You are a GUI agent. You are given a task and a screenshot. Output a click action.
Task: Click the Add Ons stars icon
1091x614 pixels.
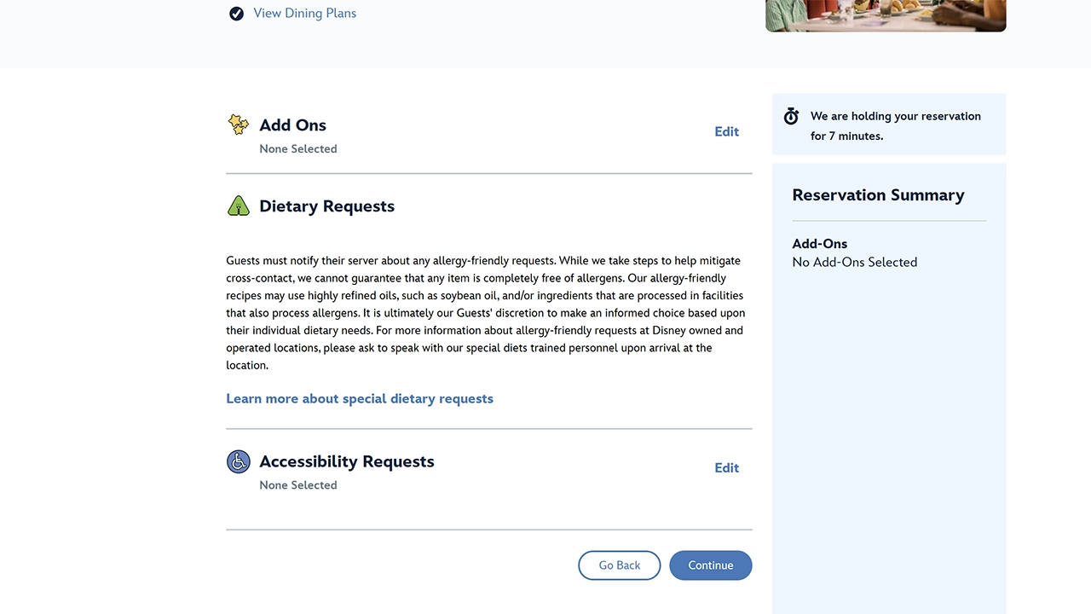point(239,125)
